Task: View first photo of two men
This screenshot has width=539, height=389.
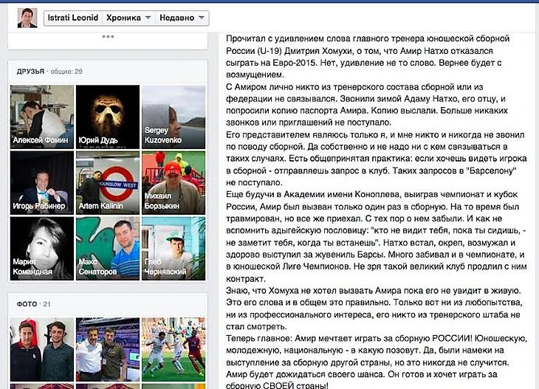Action: tap(42, 350)
